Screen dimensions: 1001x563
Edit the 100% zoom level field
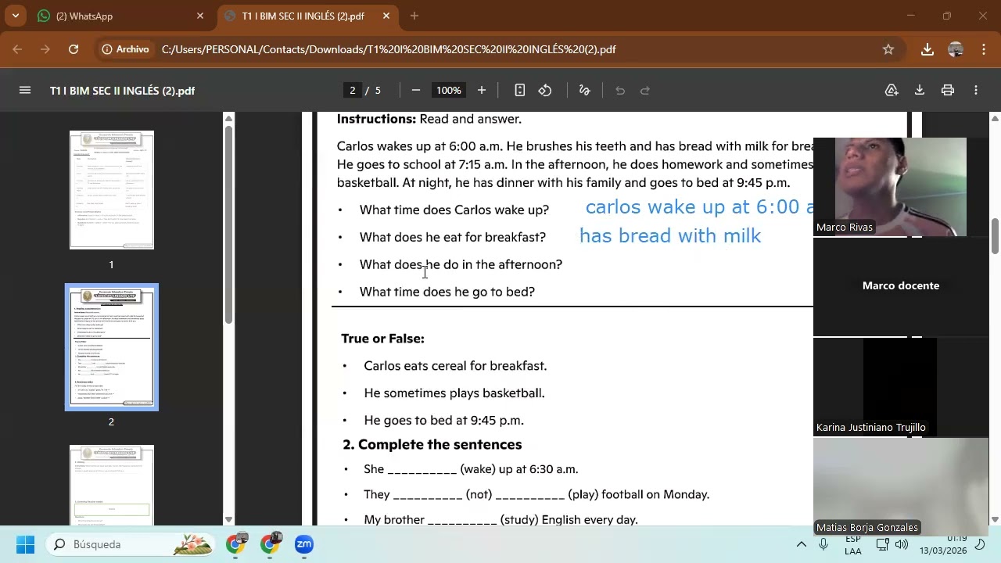click(x=449, y=91)
